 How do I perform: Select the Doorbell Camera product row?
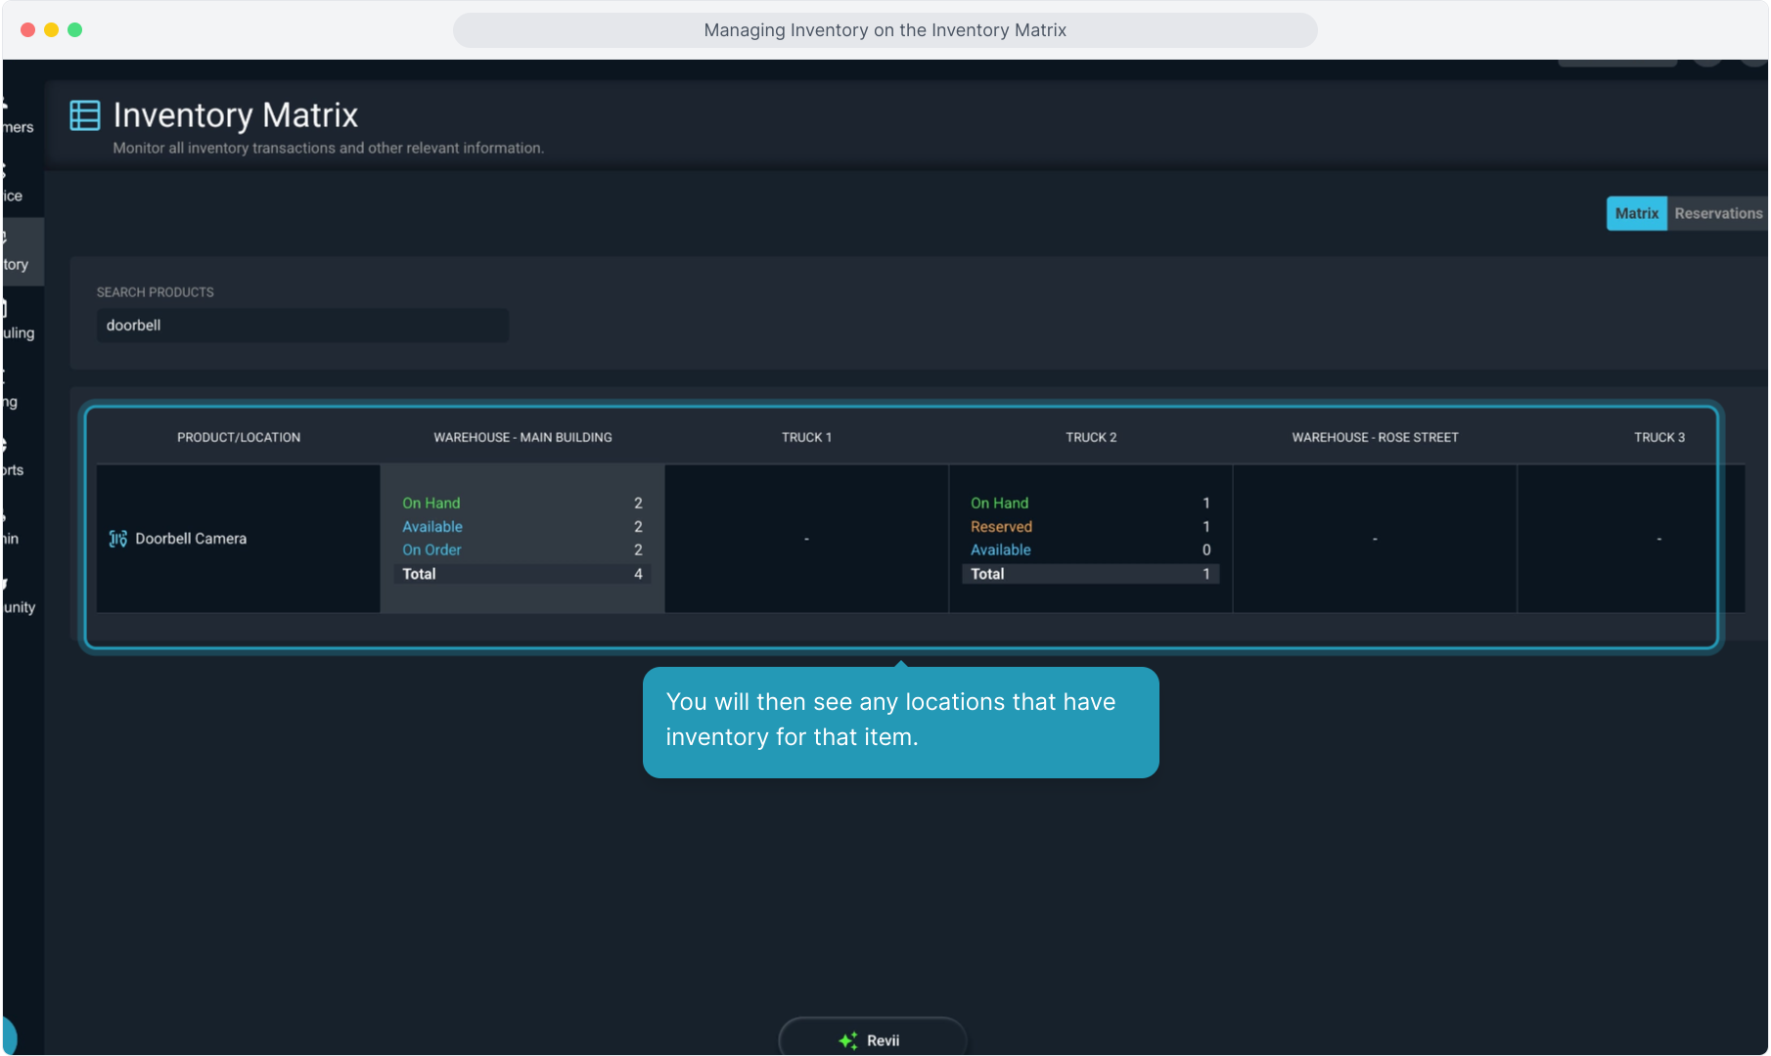click(191, 539)
